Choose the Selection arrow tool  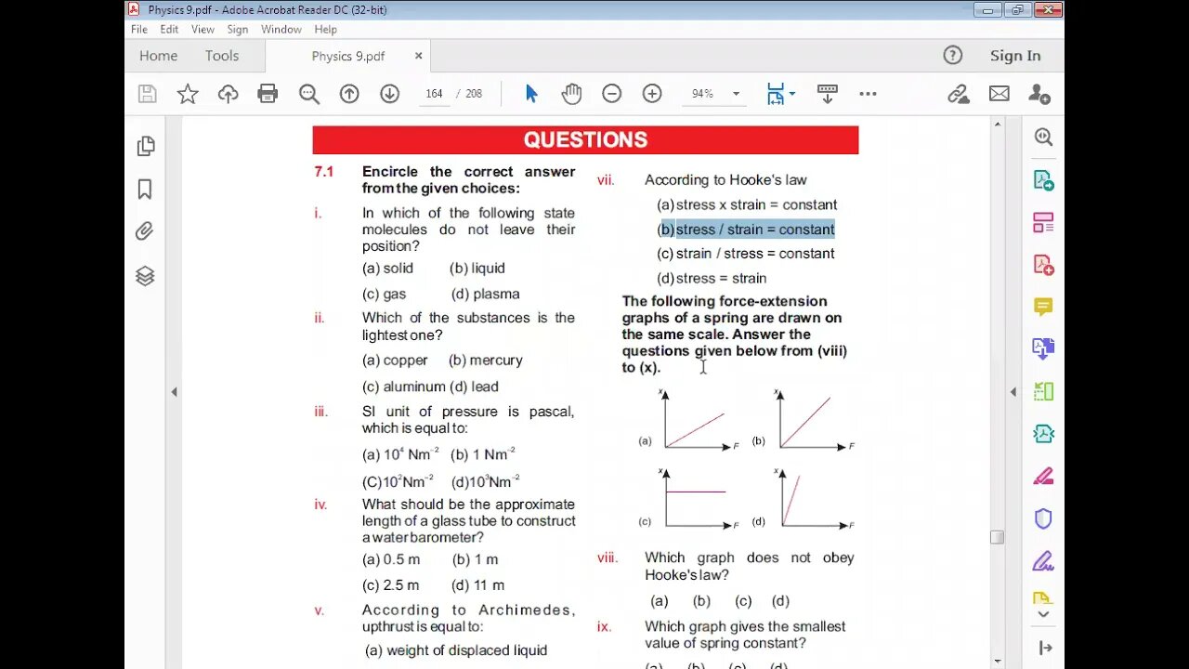click(x=531, y=94)
